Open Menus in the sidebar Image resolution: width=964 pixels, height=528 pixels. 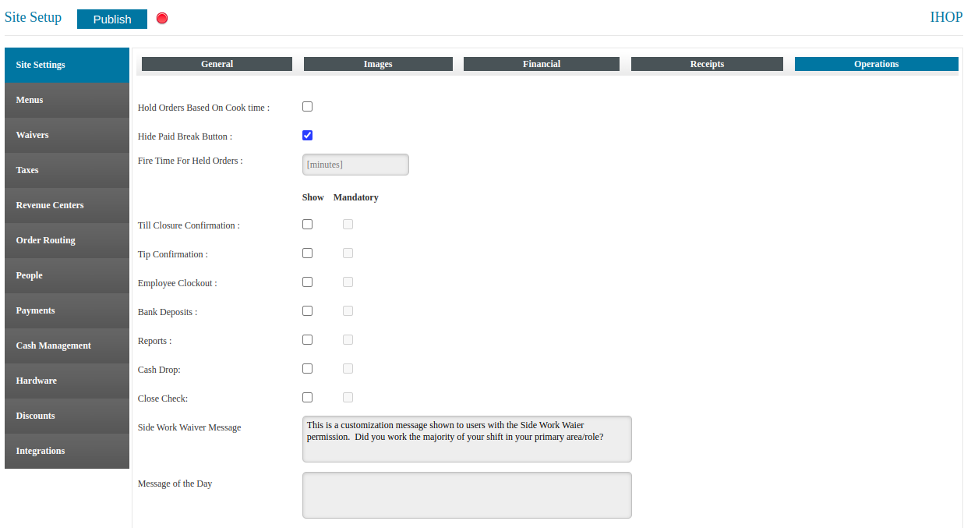[x=67, y=100]
